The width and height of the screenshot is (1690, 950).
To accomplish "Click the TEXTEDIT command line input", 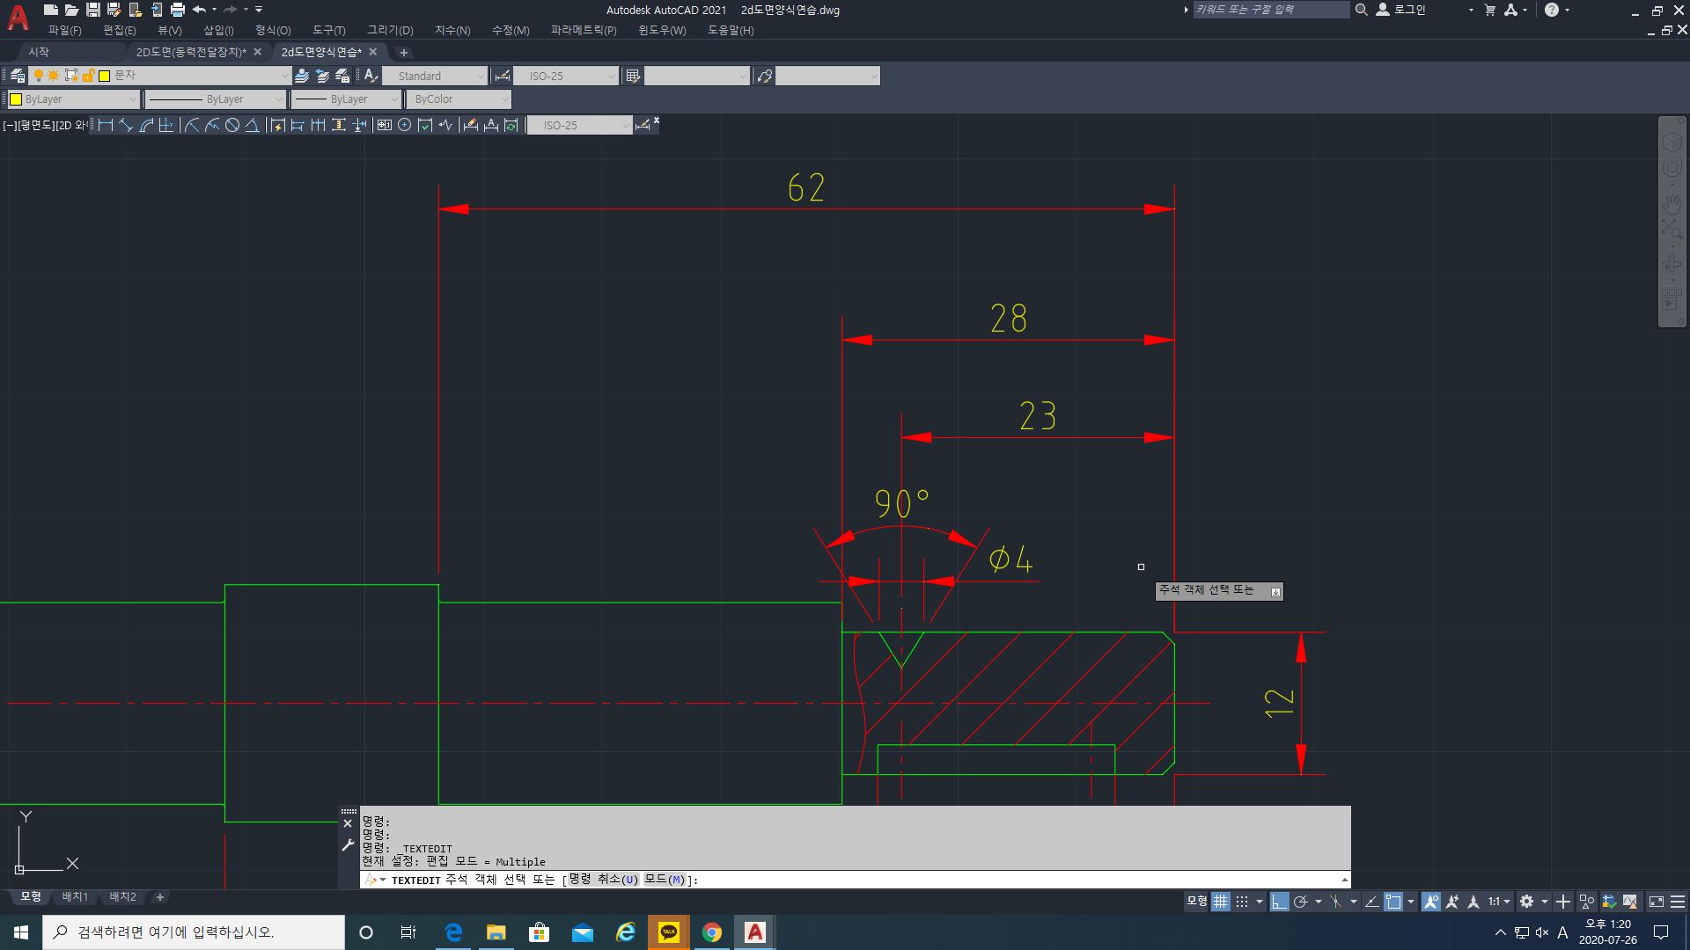I will (855, 880).
